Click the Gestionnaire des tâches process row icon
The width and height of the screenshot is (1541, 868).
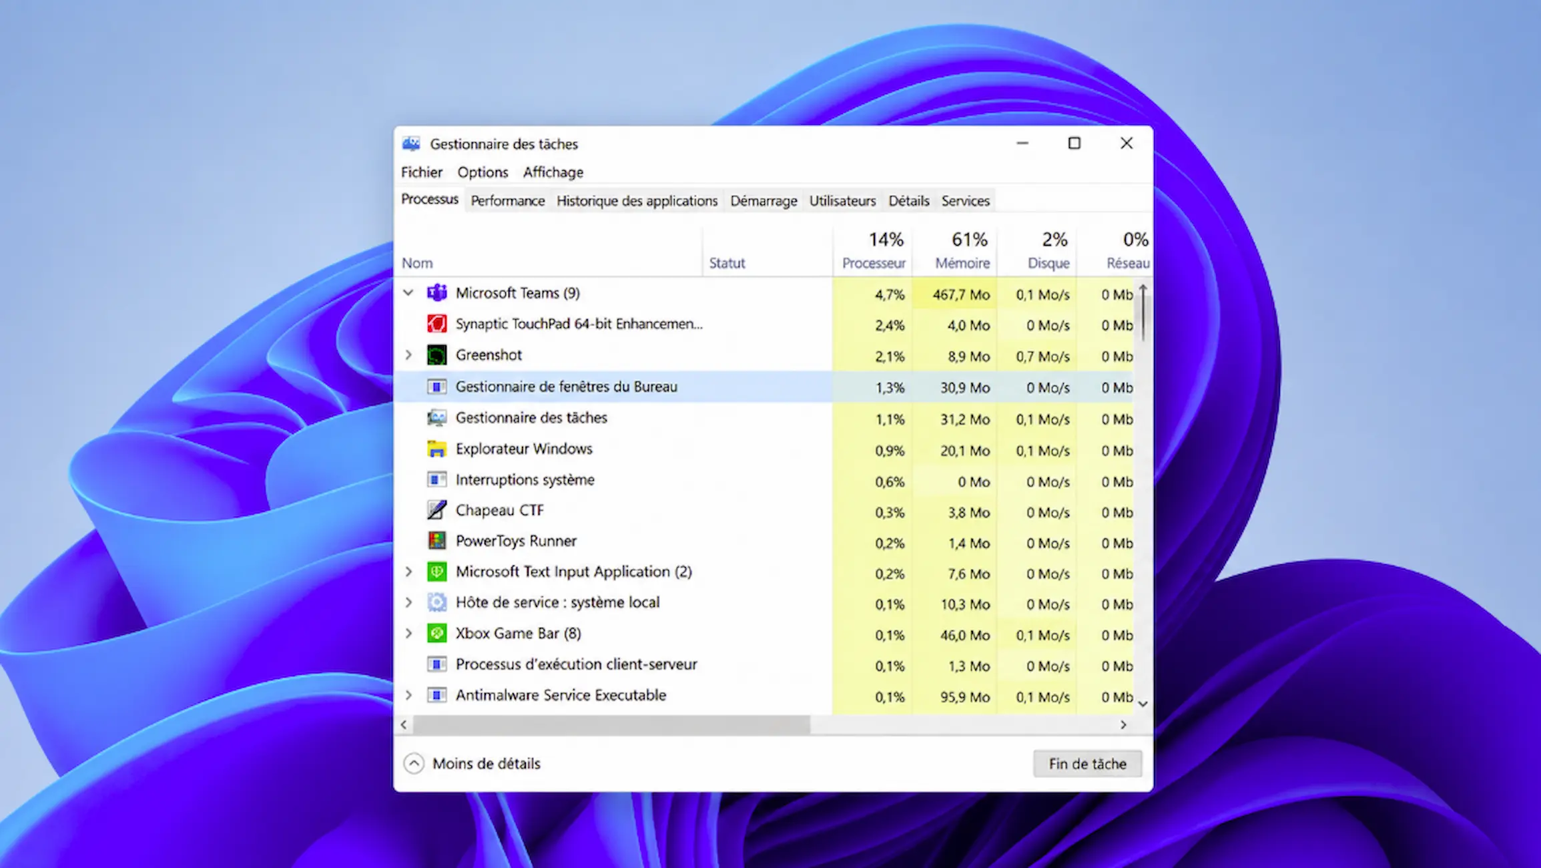(x=436, y=418)
